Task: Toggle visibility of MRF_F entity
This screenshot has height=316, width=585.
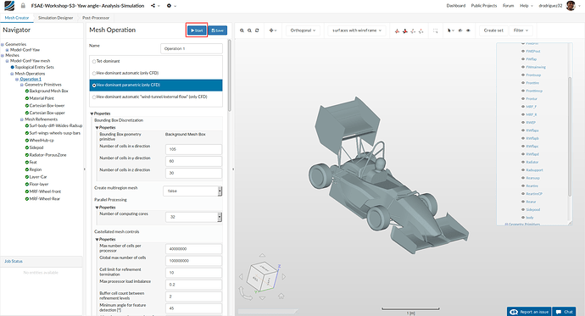Action: point(523,107)
